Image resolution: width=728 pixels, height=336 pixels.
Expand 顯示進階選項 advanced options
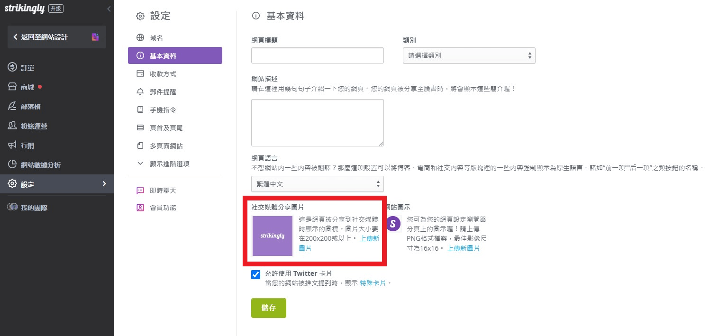171,163
